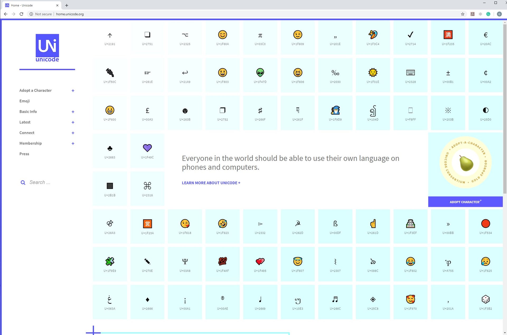
Task: Select the smiling face U+1F60A tile
Action: coord(223,37)
